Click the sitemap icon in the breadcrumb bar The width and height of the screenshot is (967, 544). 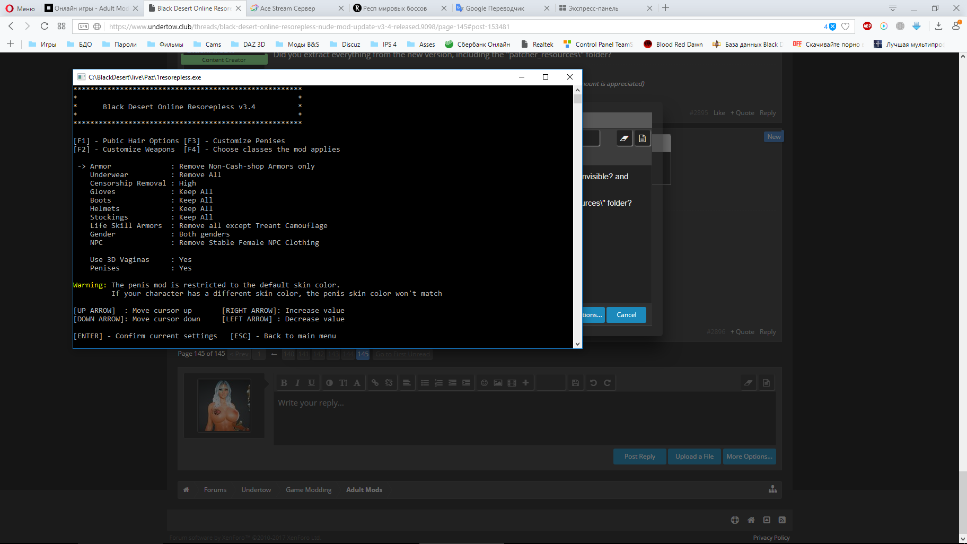(772, 489)
